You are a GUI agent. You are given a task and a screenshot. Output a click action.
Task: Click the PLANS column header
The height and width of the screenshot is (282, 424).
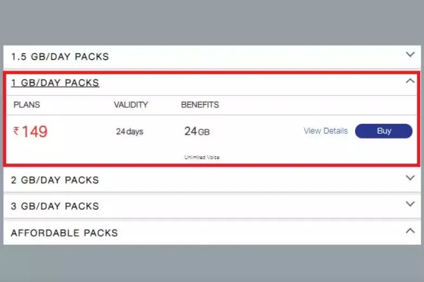(27, 105)
